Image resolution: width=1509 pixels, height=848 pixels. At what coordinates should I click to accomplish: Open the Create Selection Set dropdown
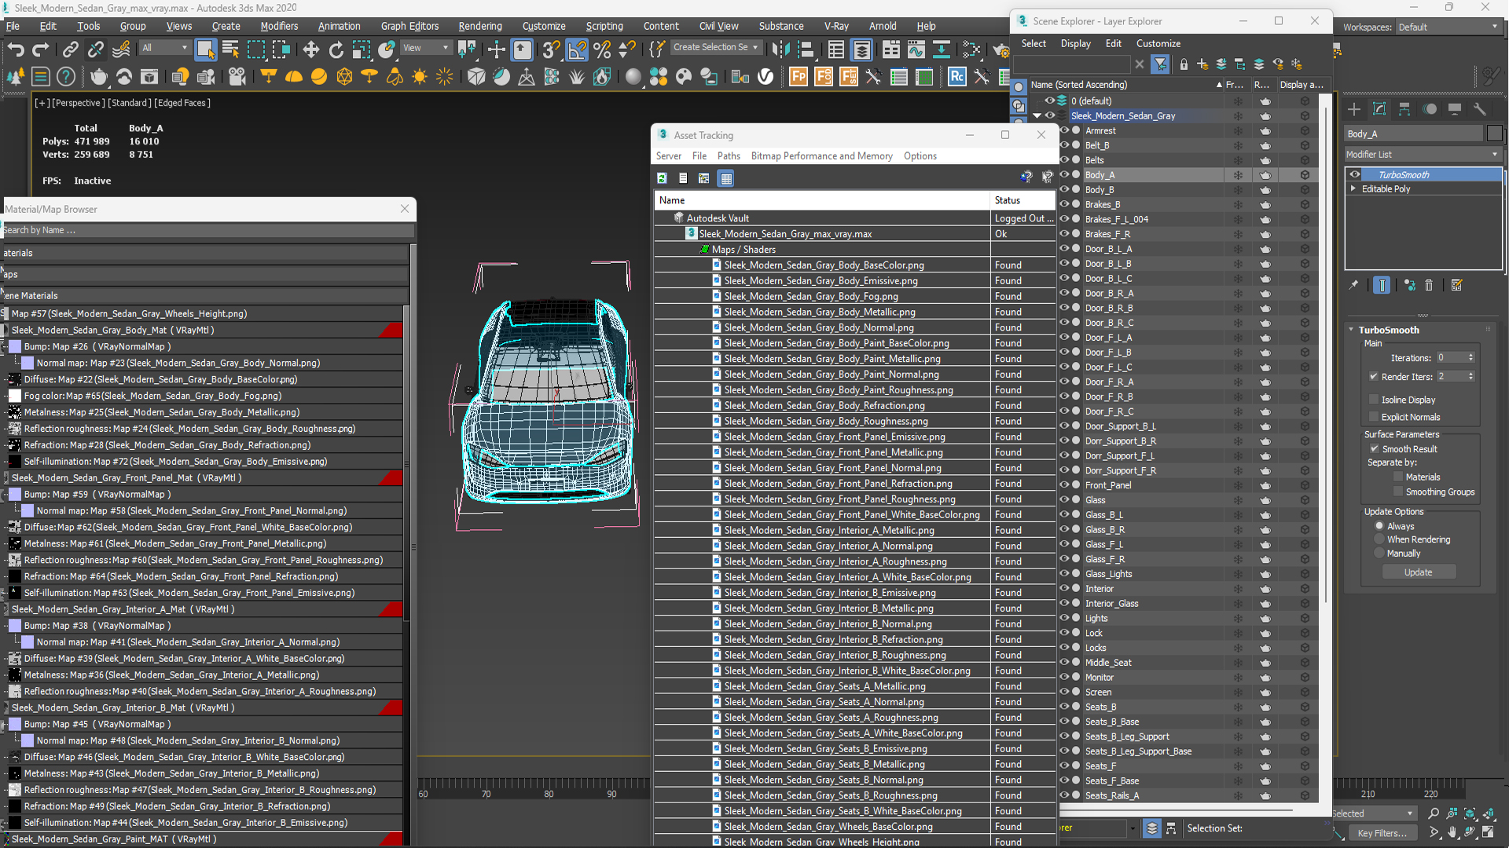click(716, 47)
